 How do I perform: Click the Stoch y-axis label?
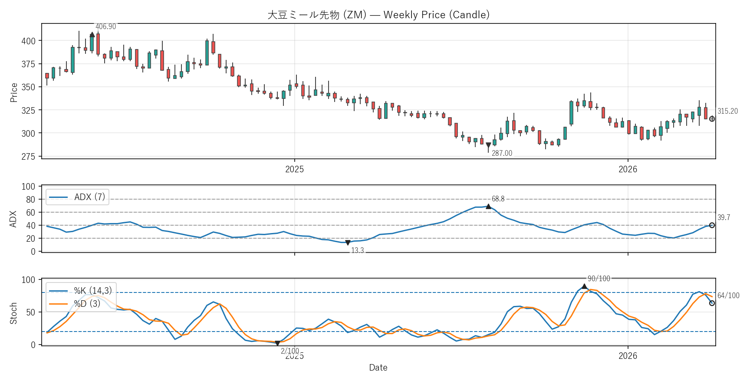(x=14, y=313)
